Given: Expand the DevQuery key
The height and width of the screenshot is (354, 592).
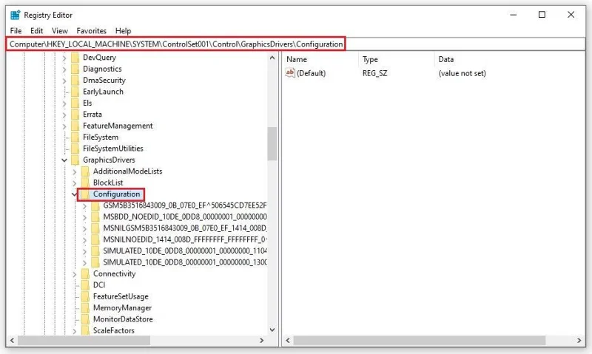Looking at the screenshot, I should [64, 58].
